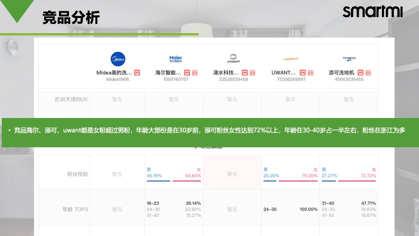Open the UWANT account name

(x=284, y=73)
